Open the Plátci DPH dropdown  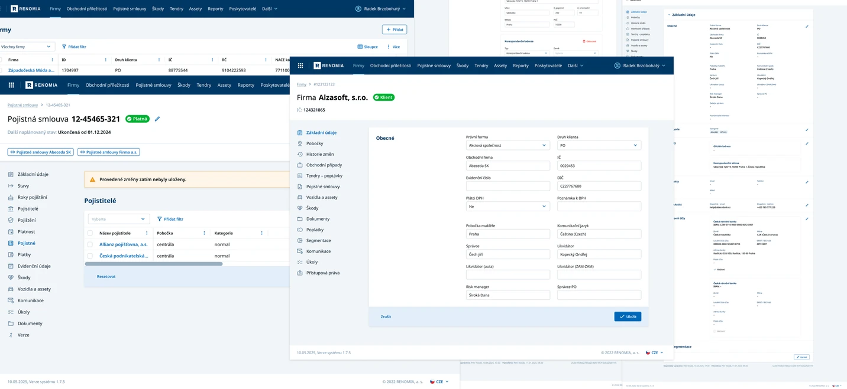(x=507, y=207)
